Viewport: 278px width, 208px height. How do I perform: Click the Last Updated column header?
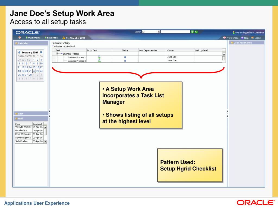pyautogui.click(x=208, y=50)
